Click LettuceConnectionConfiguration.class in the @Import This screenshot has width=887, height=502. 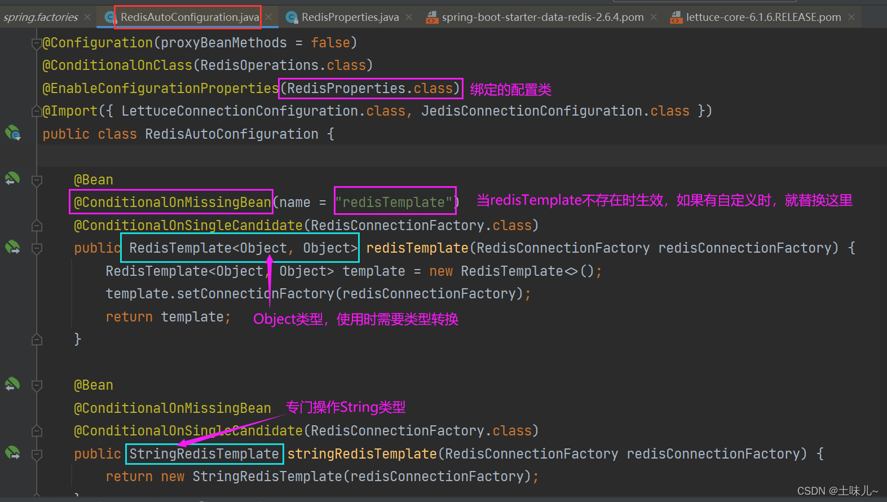tap(263, 111)
